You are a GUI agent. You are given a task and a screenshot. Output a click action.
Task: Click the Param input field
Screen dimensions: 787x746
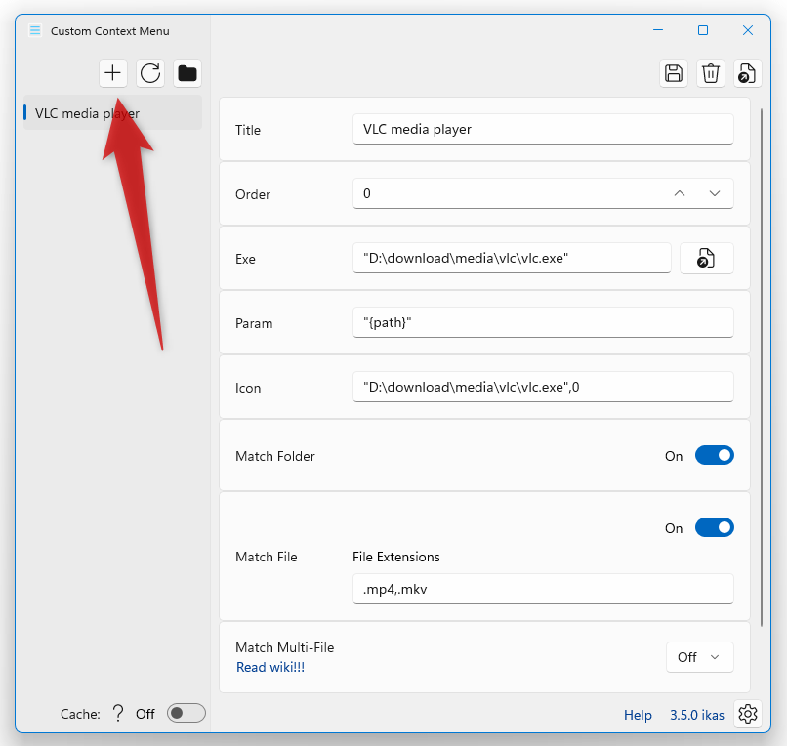click(x=543, y=322)
